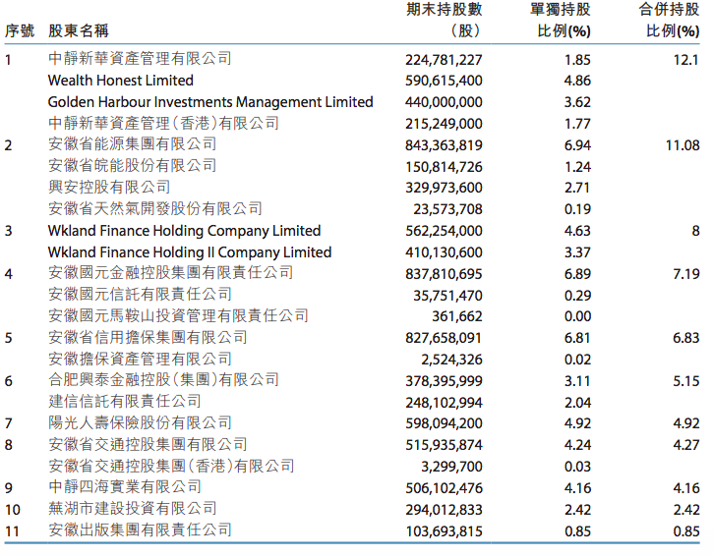Select 安徽省能源集團有限公司 shareholder name
The height and width of the screenshot is (557, 713).
[x=132, y=144]
